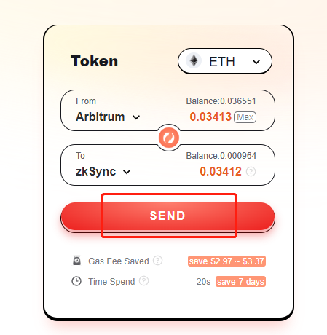Expand the Arbitrum source network dropdown
Image resolution: width=327 pixels, height=335 pixels.
click(108, 117)
